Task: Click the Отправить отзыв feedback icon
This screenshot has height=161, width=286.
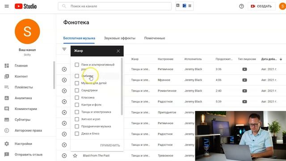Action: tap(7, 154)
